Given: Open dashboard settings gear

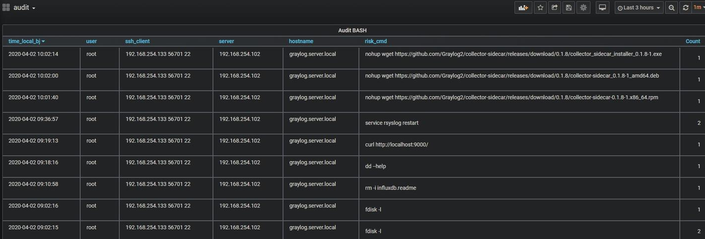Looking at the screenshot, I should click(x=583, y=7).
